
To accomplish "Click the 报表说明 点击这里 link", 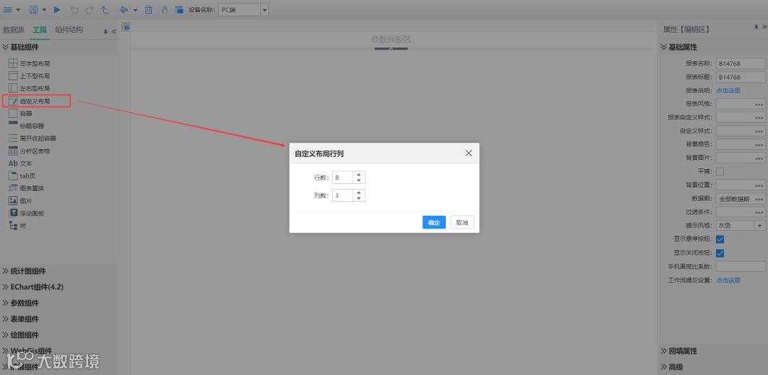I will (728, 90).
